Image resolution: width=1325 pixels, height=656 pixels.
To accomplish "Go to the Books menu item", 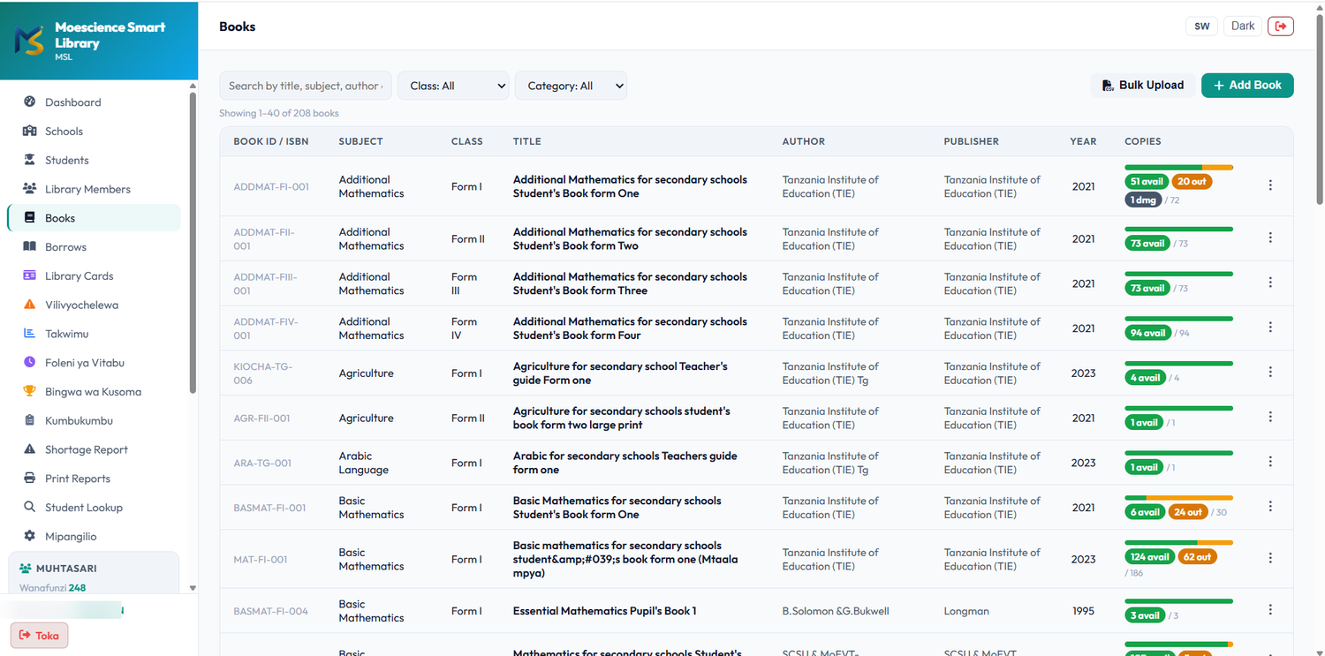I will 94,218.
